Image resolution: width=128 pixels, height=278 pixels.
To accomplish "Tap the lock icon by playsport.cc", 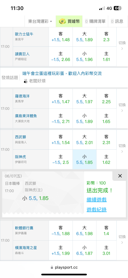I will click(x=52, y=267).
